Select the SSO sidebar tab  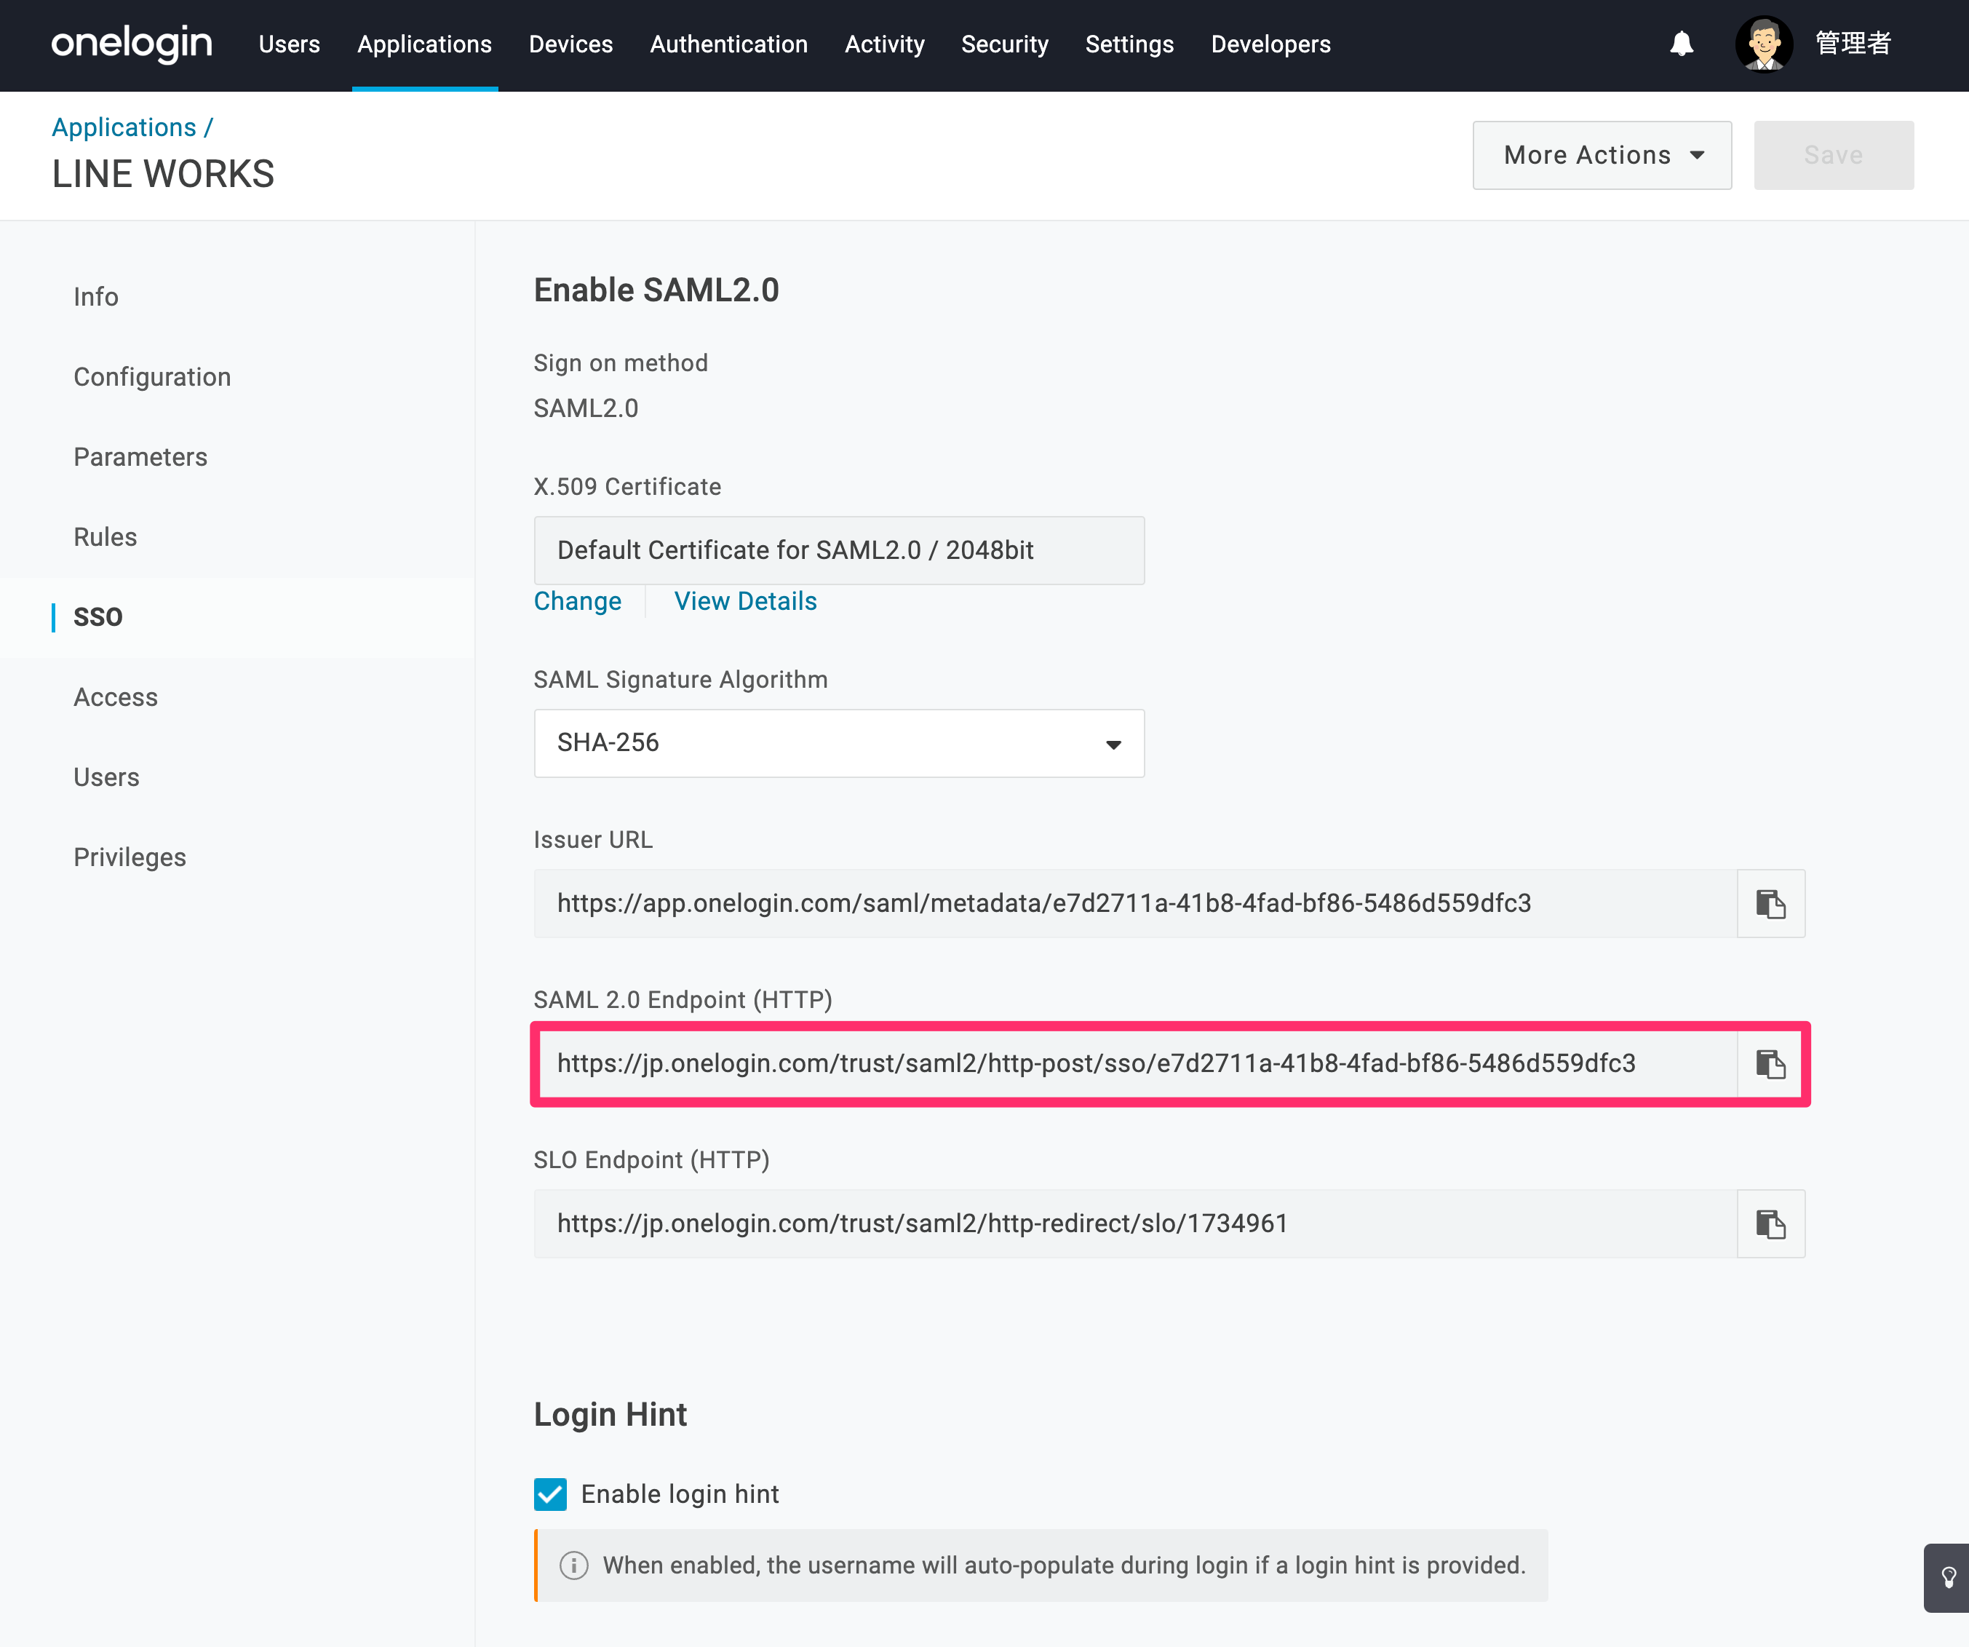pos(98,617)
